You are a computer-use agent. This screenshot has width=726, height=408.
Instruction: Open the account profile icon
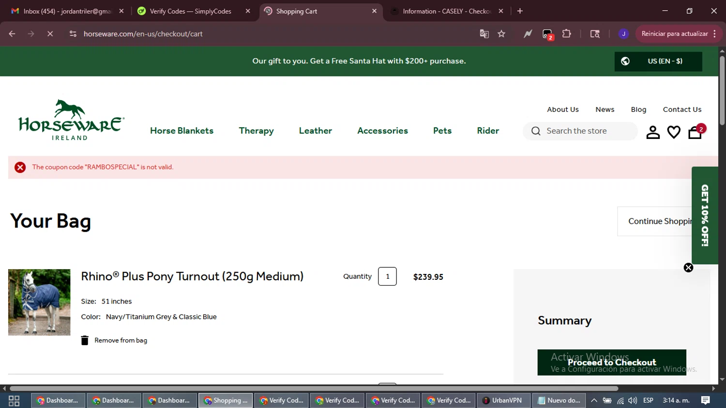653,132
